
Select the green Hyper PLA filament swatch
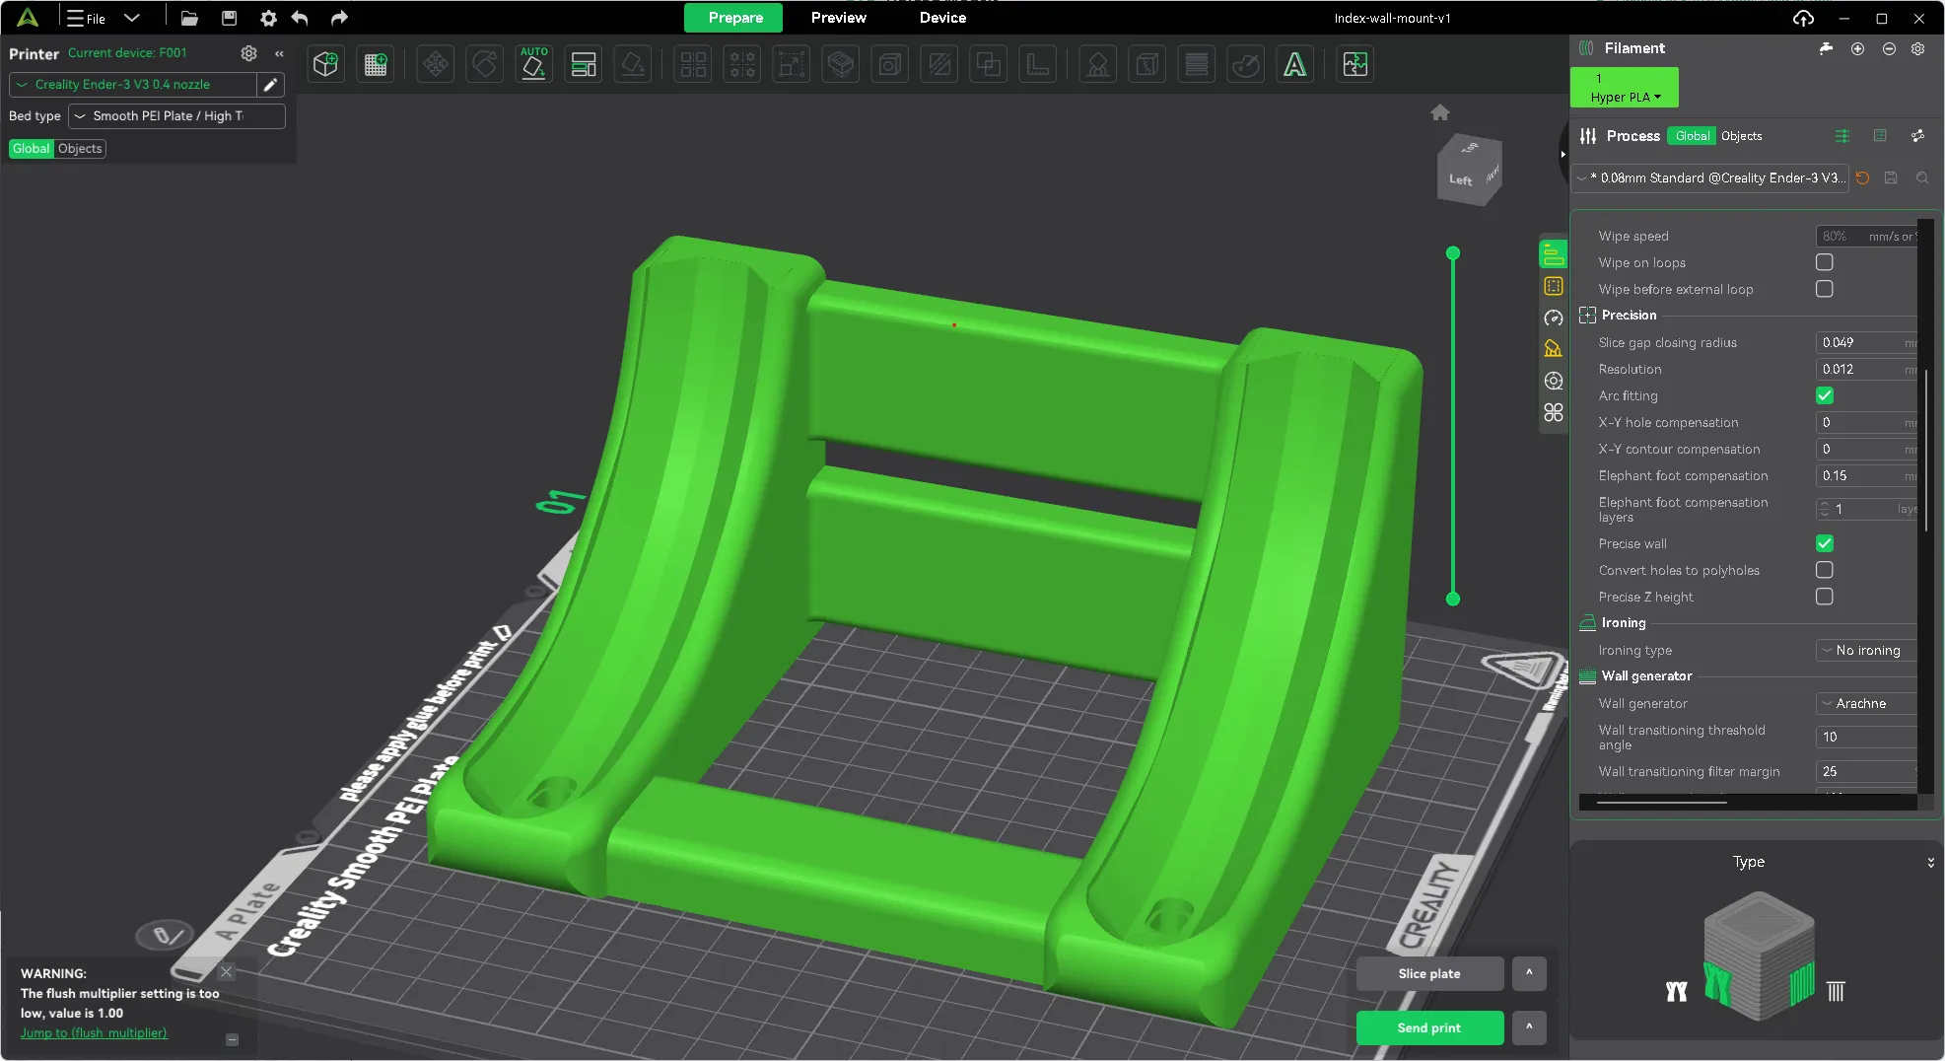tap(1624, 87)
